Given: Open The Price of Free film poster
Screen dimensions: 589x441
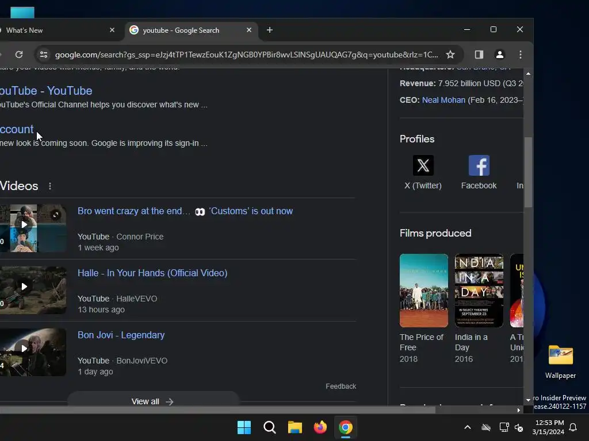Looking at the screenshot, I should click(424, 291).
